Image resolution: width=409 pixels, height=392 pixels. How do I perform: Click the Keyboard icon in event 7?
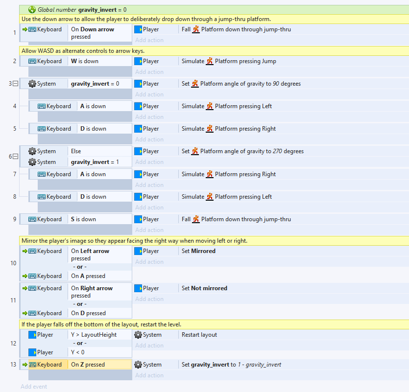click(x=42, y=174)
